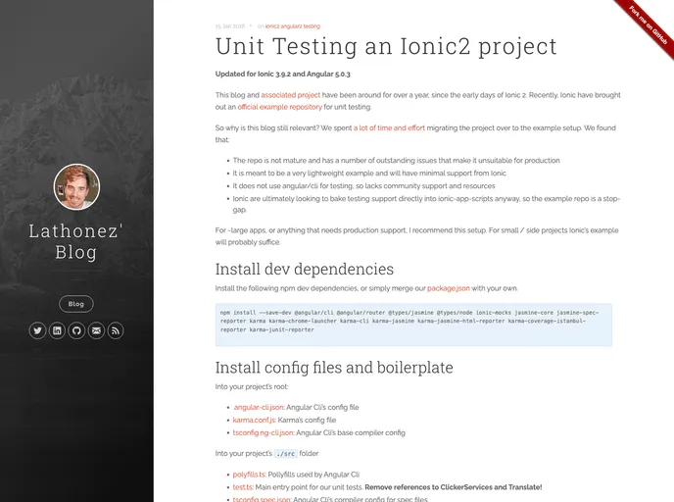Click inside the npm install code block
The height and width of the screenshot is (502, 674).
(412, 325)
